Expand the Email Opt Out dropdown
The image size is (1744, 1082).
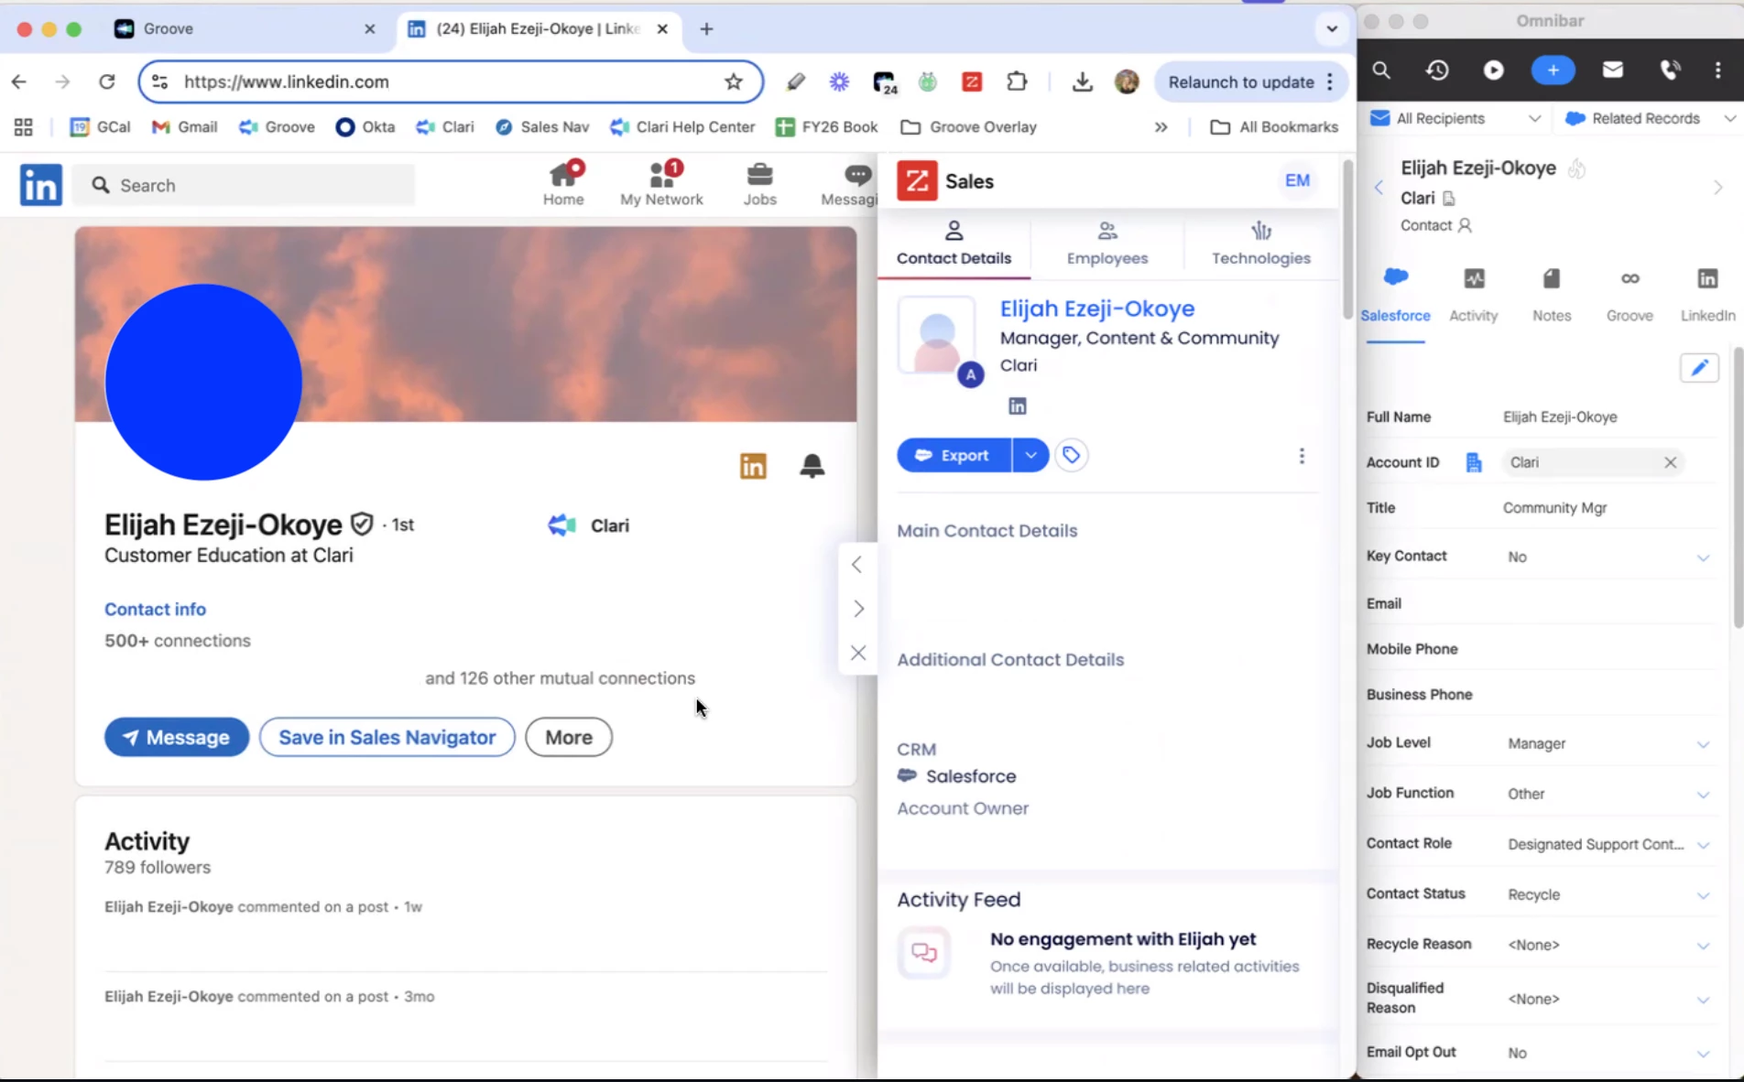pos(1703,1054)
